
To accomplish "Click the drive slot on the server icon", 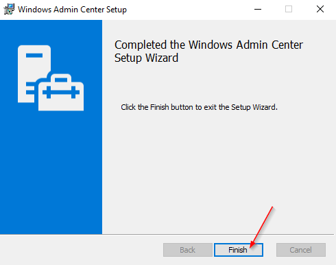I will tap(34, 55).
